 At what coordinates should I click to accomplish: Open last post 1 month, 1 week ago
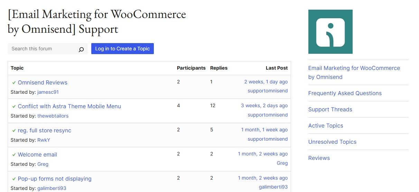point(264,130)
